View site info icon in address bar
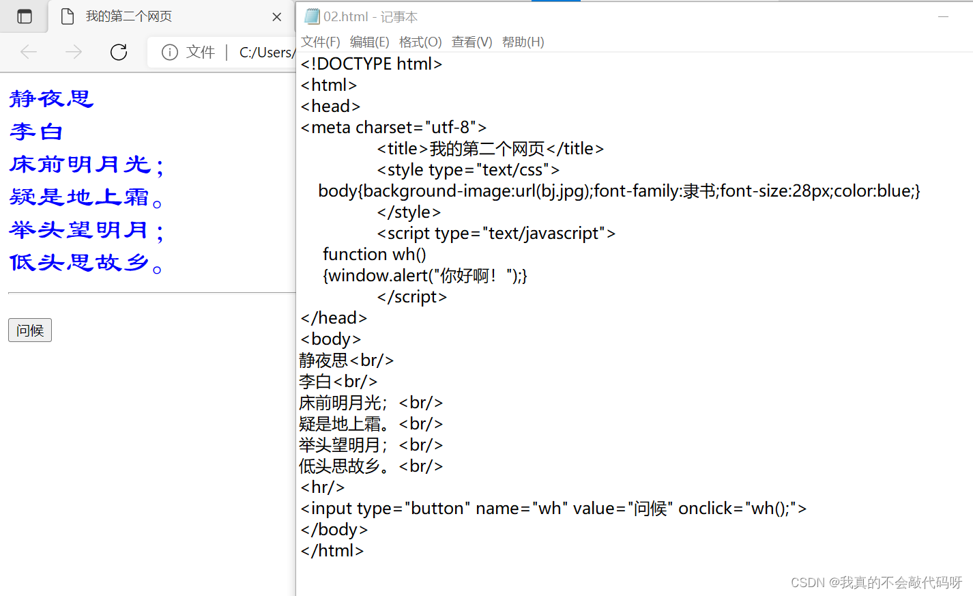973x596 pixels. pos(170,52)
